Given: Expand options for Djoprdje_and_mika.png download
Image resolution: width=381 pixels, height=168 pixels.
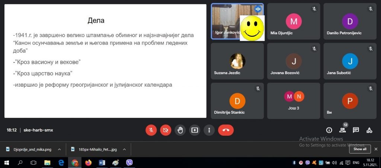Looking at the screenshot, I should 59,149.
